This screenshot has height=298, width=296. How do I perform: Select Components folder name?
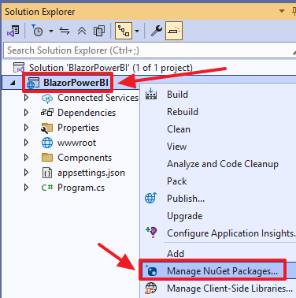point(84,158)
